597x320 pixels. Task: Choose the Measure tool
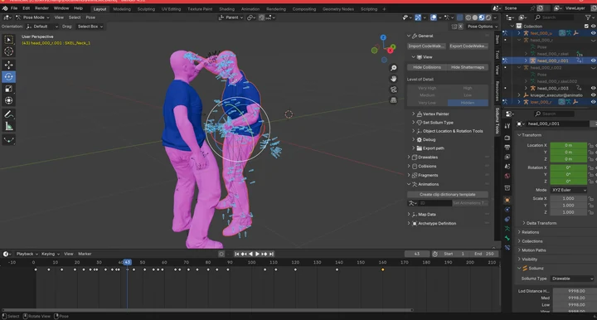pyautogui.click(x=8, y=126)
